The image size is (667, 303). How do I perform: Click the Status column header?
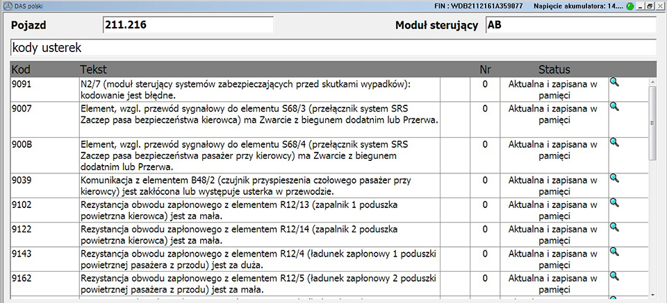pos(554,69)
